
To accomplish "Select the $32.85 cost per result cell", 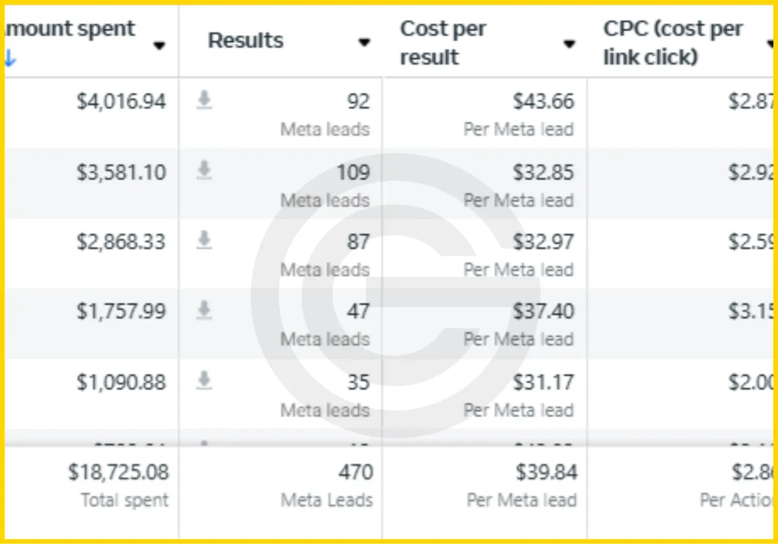I will 543,172.
